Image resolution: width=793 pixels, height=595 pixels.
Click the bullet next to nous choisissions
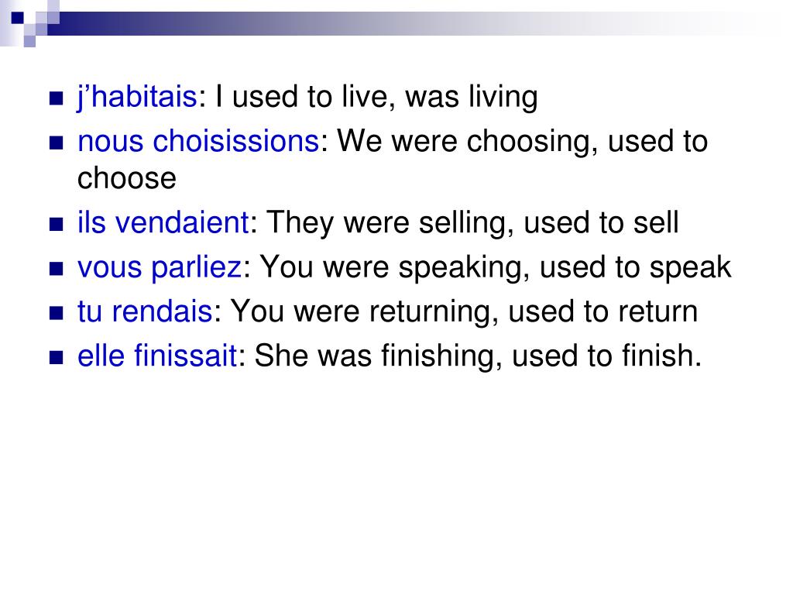tap(56, 143)
